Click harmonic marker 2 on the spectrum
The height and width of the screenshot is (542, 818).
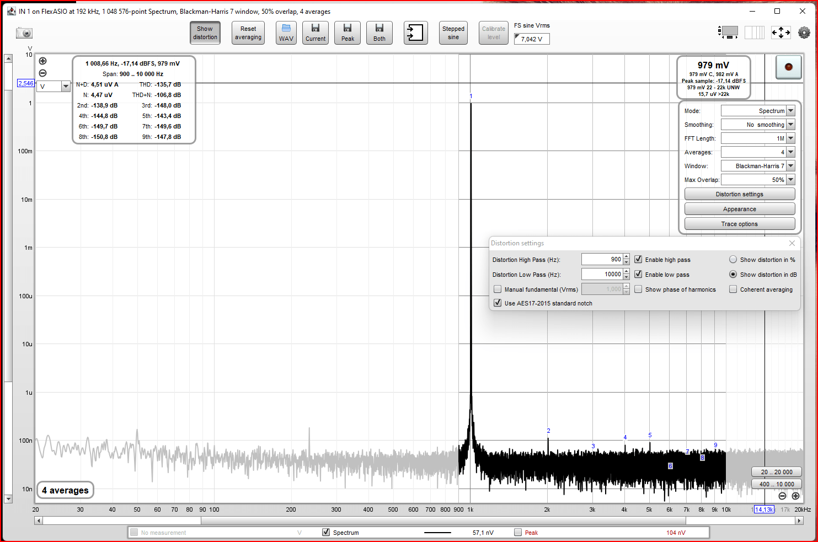[x=548, y=431]
